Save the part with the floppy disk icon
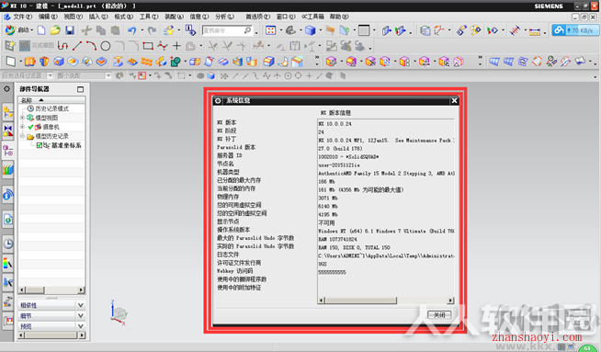 [69, 30]
